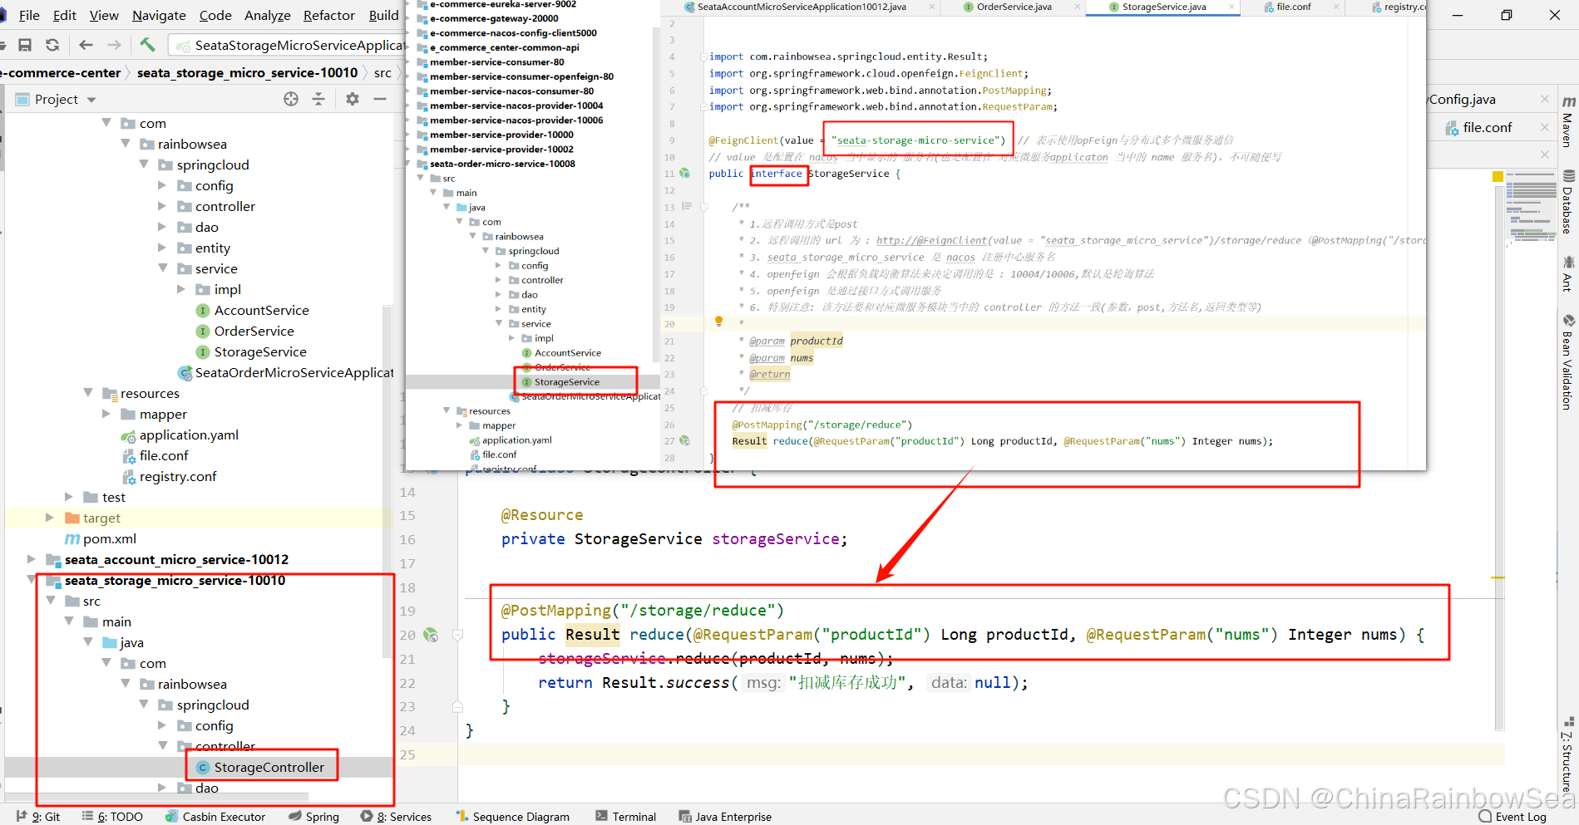The width and height of the screenshot is (1579, 825).
Task: Open the Project panel settings gear
Action: click(x=353, y=99)
